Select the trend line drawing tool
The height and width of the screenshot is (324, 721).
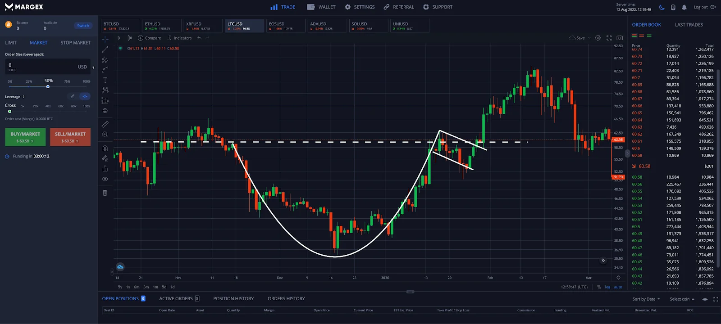click(x=105, y=49)
